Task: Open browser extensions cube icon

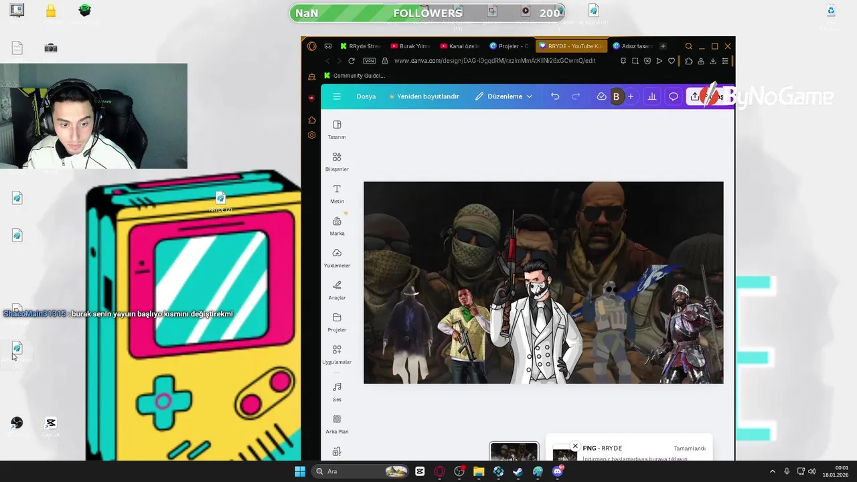Action: (x=688, y=61)
